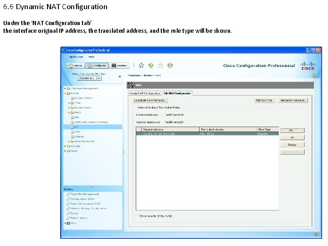This screenshot has width=328, height=246.
Task: Click the Add button beside the rules table
Action: point(292,130)
